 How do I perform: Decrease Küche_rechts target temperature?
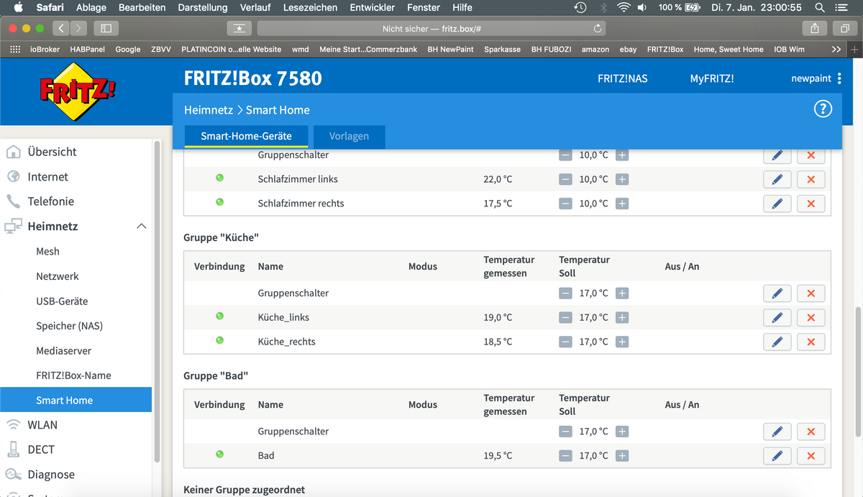tap(566, 342)
